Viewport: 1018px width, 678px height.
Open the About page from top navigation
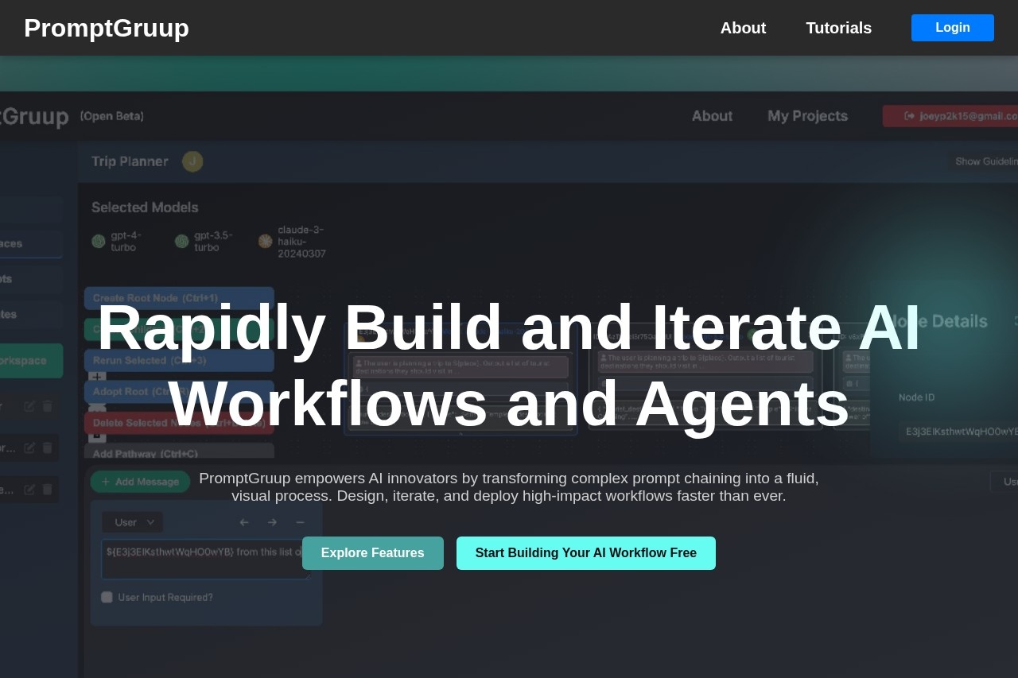click(743, 28)
